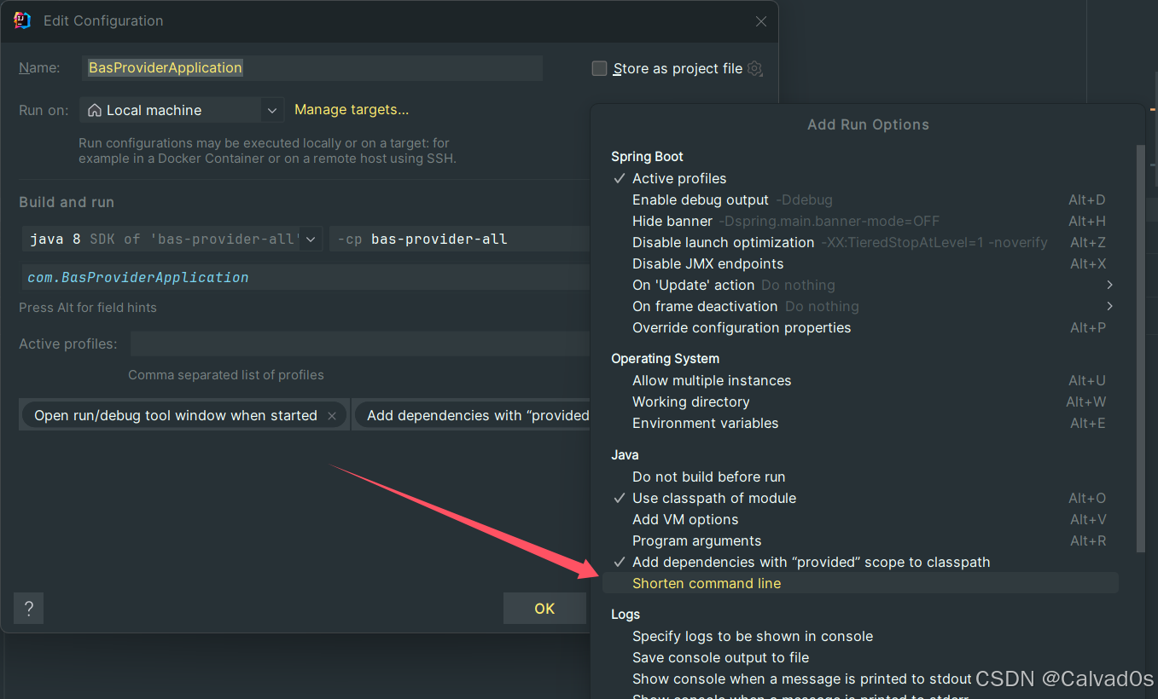Click the help question mark icon
The height and width of the screenshot is (699, 1158).
pyautogui.click(x=28, y=608)
